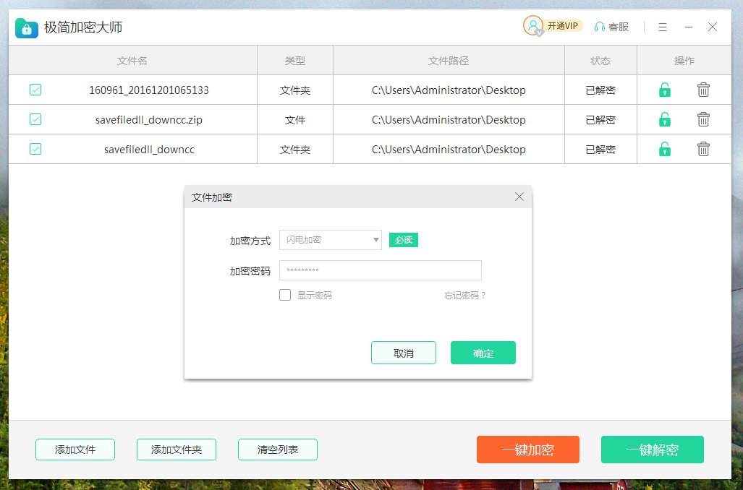Click the lock icon for savefiledll_downcc folder
Screen dimensions: 743x490
[x=664, y=149]
